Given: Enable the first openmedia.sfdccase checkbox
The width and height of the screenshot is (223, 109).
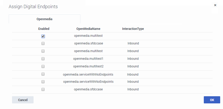Looking at the screenshot, I should click(x=43, y=43).
